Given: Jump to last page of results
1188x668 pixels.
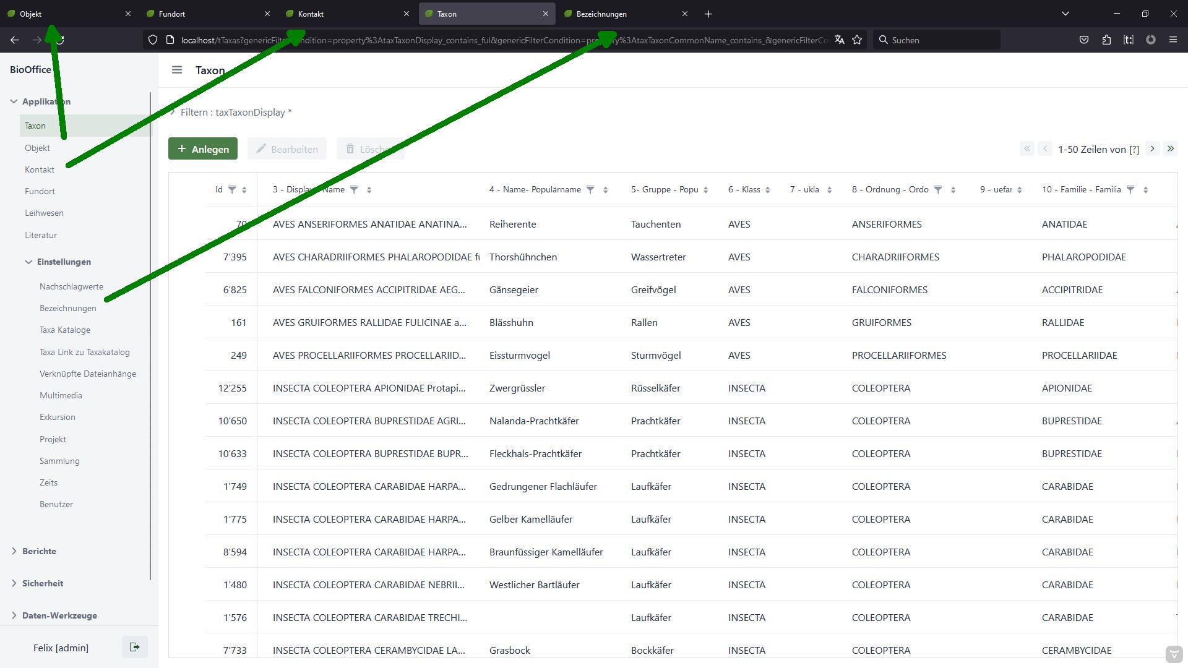Looking at the screenshot, I should pos(1170,148).
